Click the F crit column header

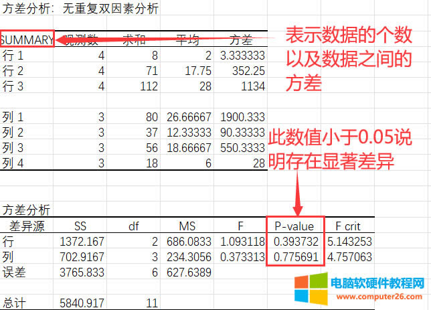click(348, 226)
